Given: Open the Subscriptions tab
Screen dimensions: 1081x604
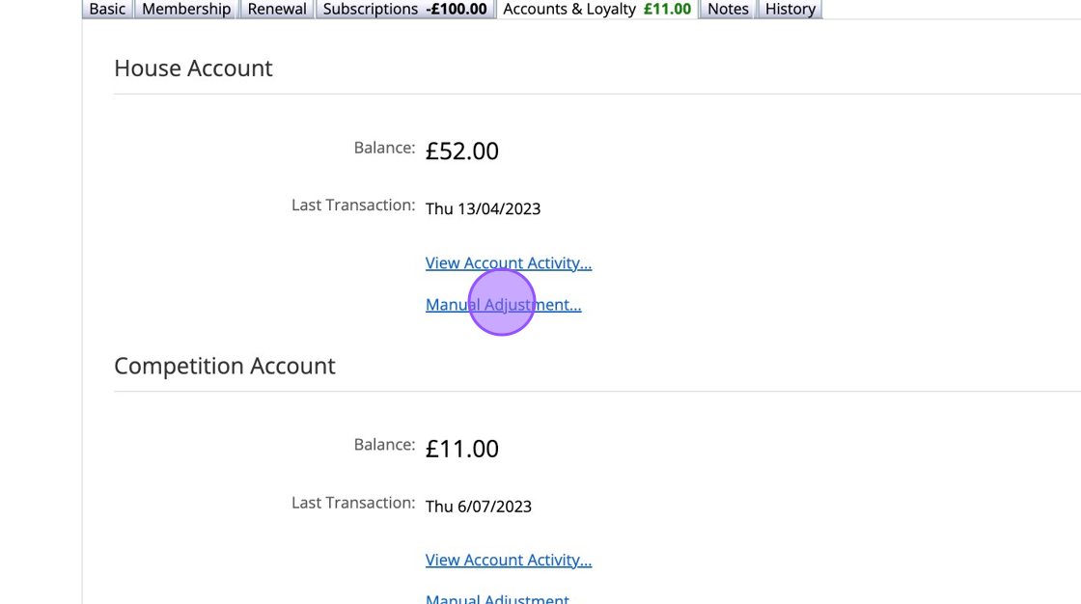Looking at the screenshot, I should [404, 9].
